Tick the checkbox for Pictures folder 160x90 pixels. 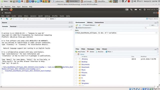point(76,72)
